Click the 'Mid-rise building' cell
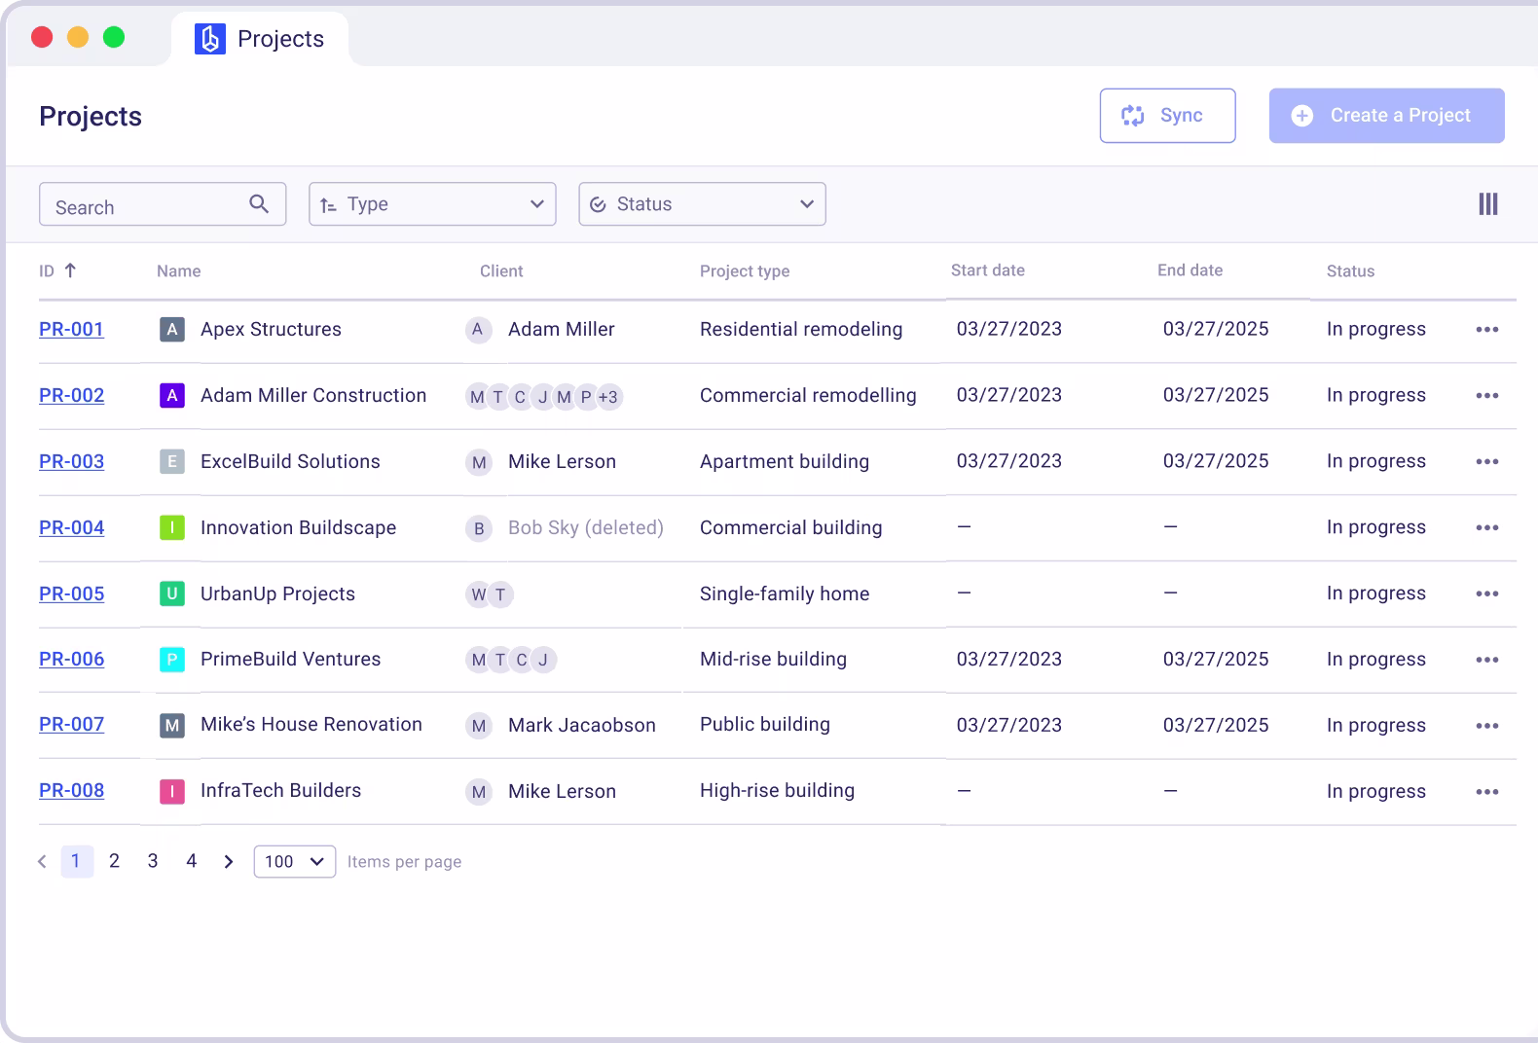 [x=773, y=659]
